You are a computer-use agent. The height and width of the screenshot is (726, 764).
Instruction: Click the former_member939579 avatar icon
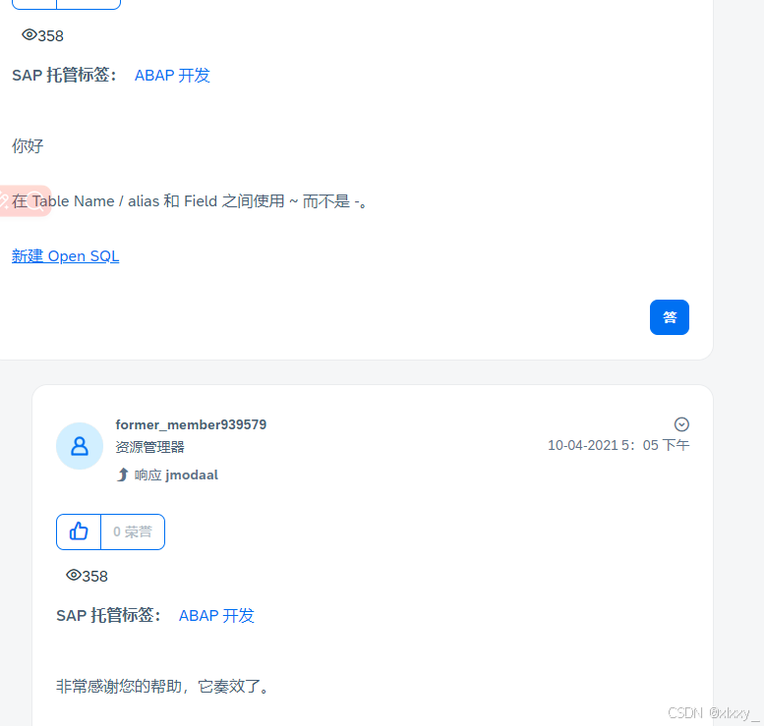coord(80,446)
